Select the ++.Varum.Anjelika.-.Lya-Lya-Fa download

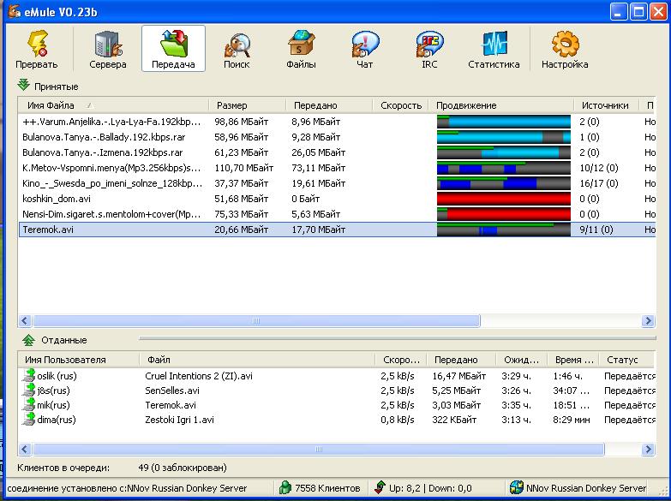tap(111, 122)
